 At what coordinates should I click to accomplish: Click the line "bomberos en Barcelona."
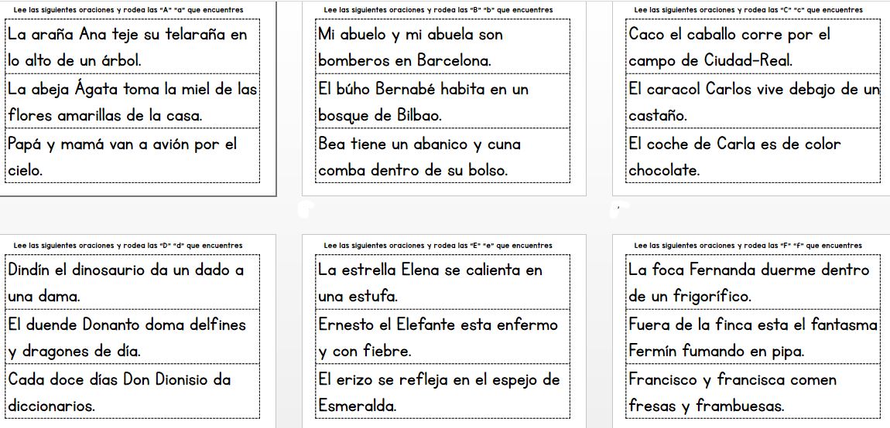tap(405, 61)
